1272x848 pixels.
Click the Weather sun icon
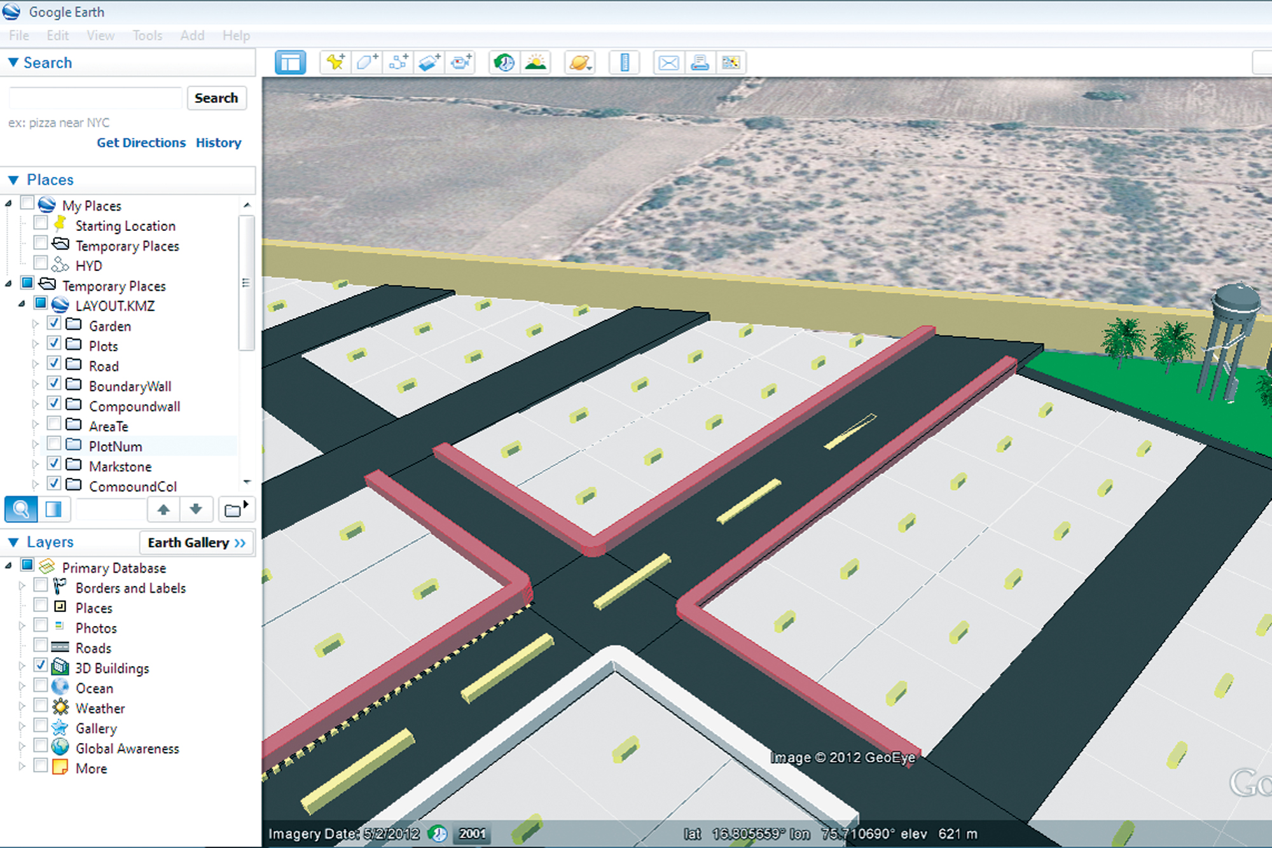coord(60,707)
